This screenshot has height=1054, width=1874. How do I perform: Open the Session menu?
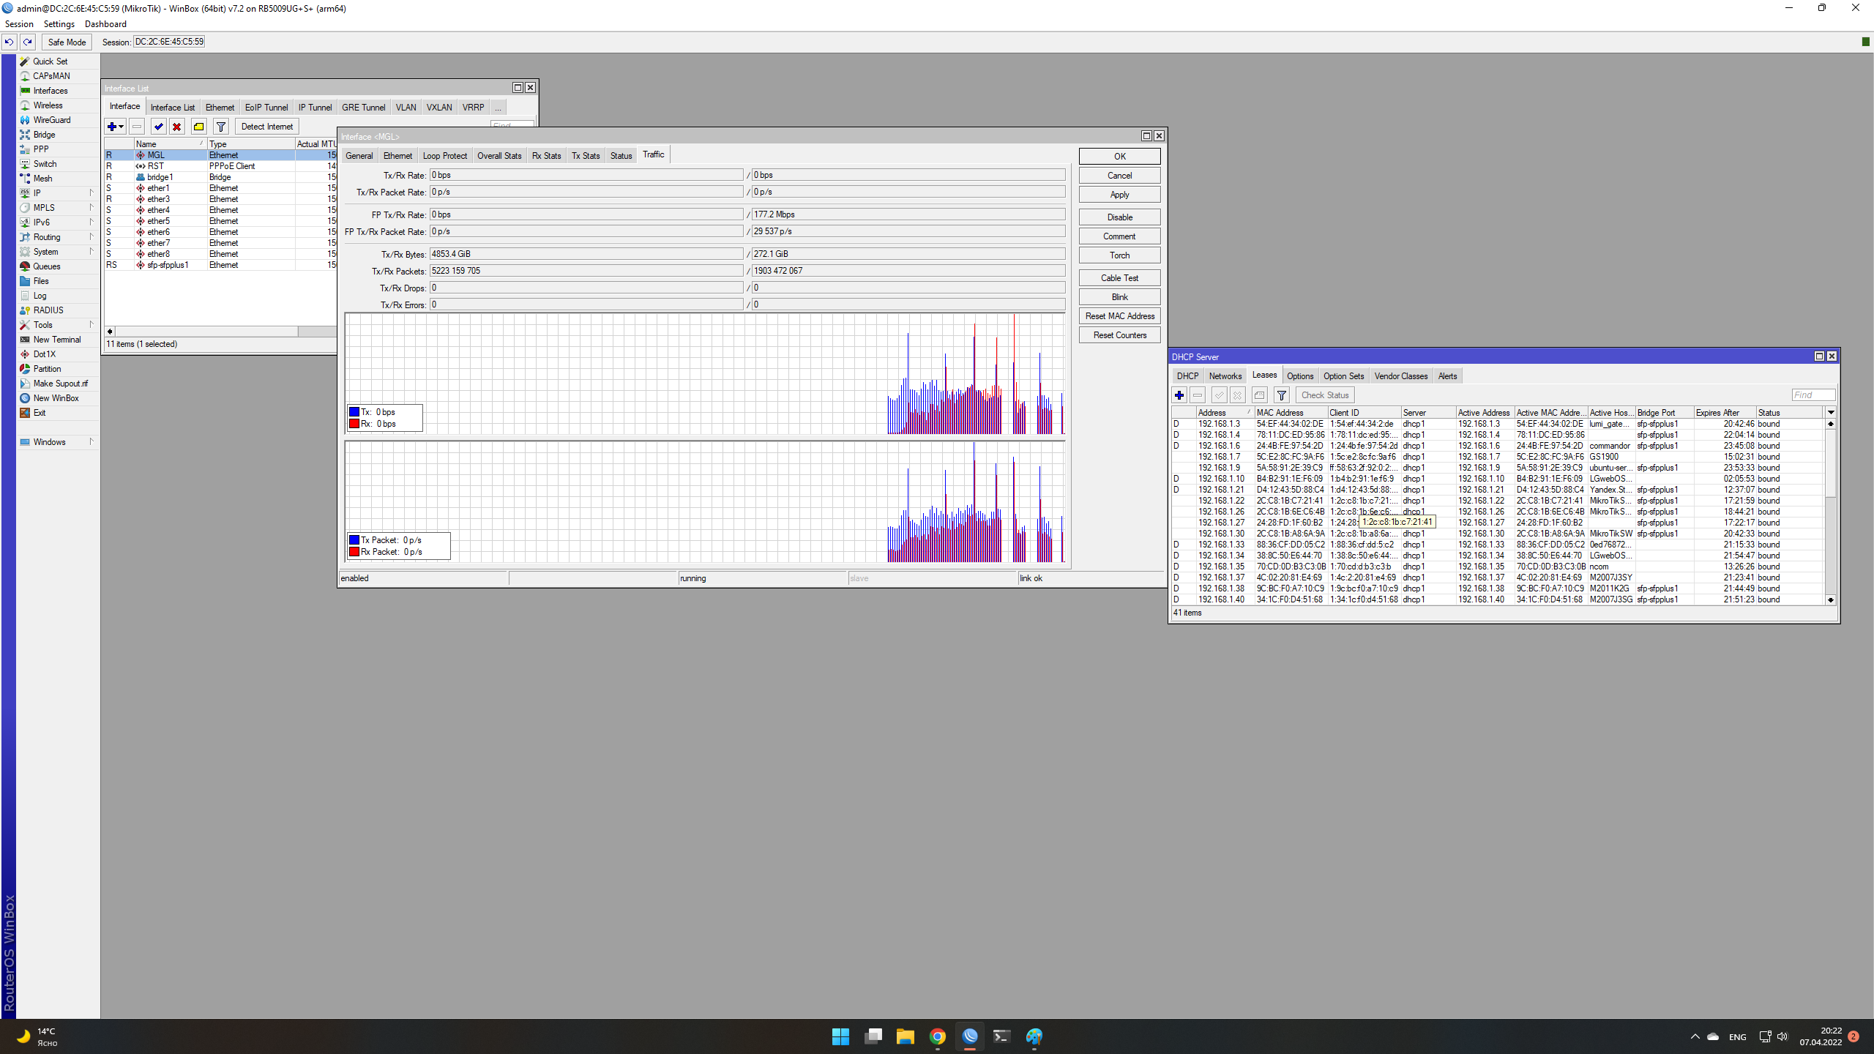click(19, 24)
